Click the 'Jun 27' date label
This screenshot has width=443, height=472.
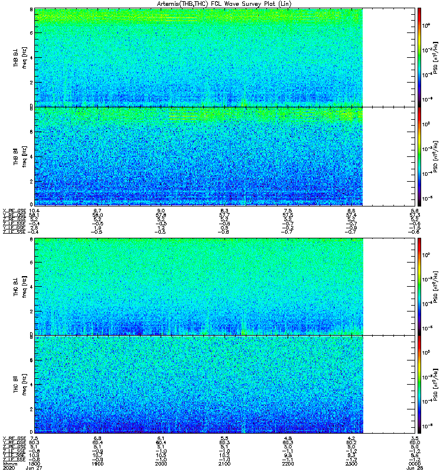click(x=34, y=468)
